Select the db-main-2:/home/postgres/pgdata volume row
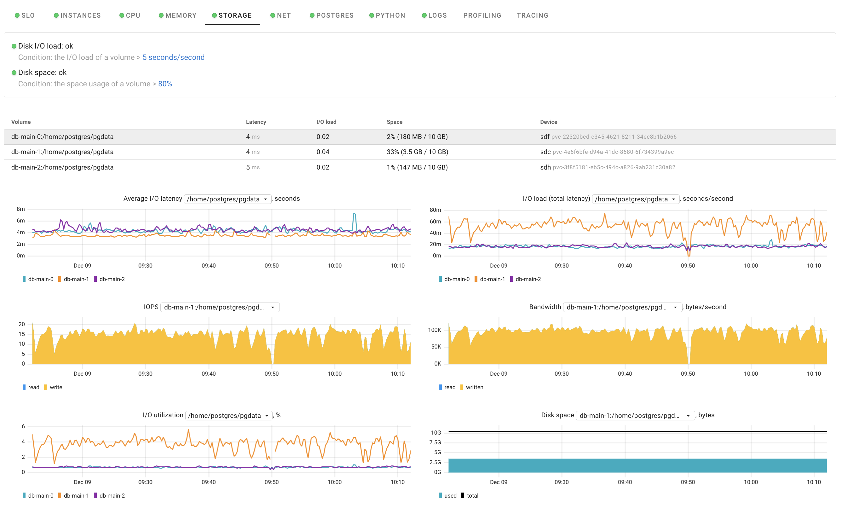 click(x=420, y=167)
